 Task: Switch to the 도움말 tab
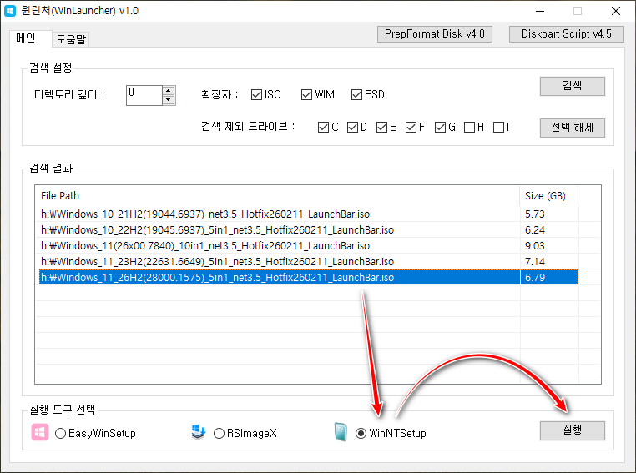coord(71,39)
